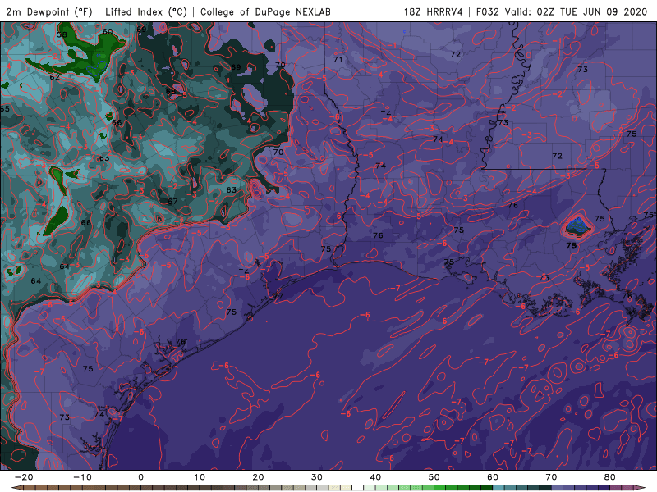Click the '-20' color bar label

pos(24,477)
